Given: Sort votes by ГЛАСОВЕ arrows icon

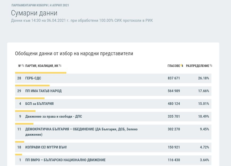Looking at the screenshot, I should tap(182, 66).
